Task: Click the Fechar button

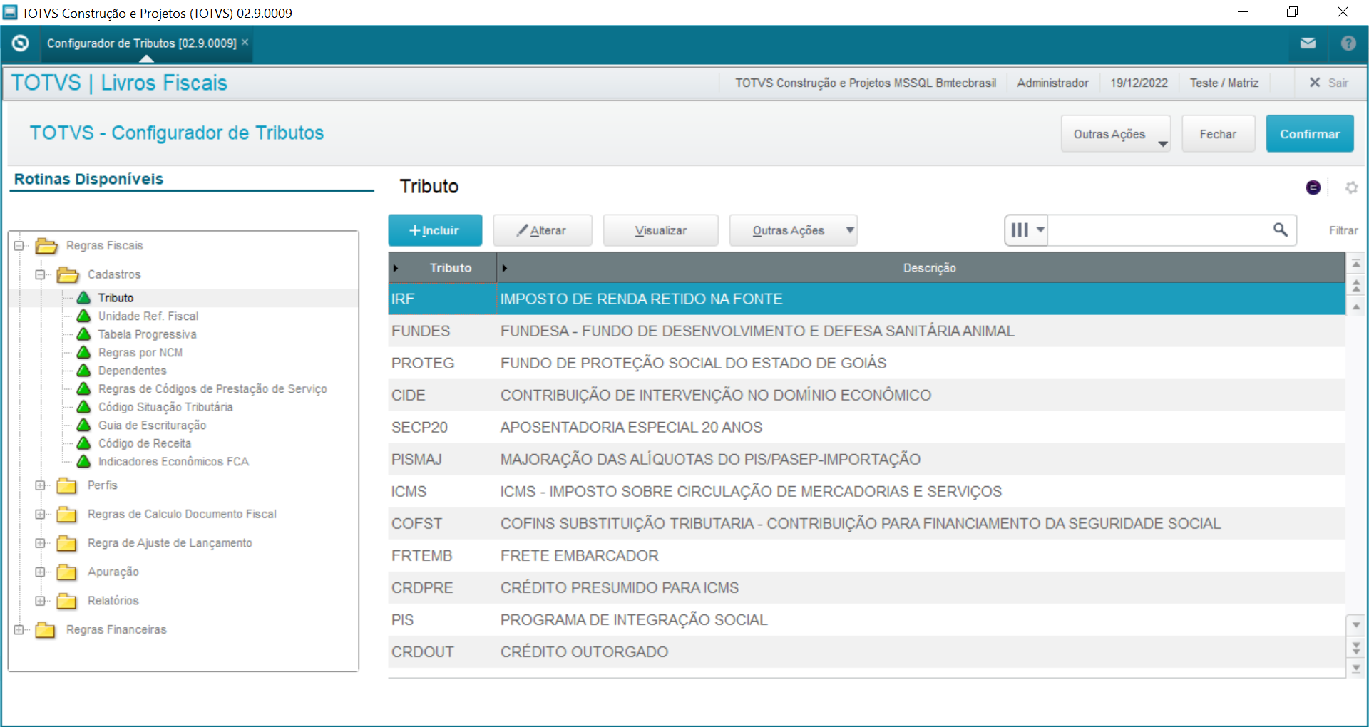Action: click(x=1218, y=134)
